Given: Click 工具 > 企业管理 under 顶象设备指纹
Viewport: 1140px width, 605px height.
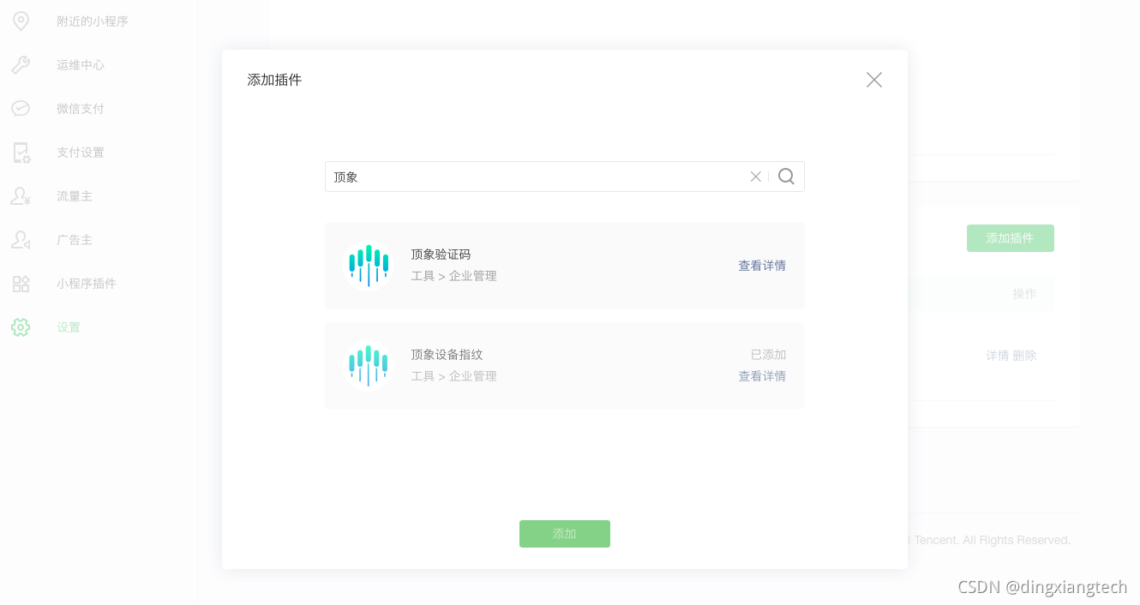Looking at the screenshot, I should (453, 376).
